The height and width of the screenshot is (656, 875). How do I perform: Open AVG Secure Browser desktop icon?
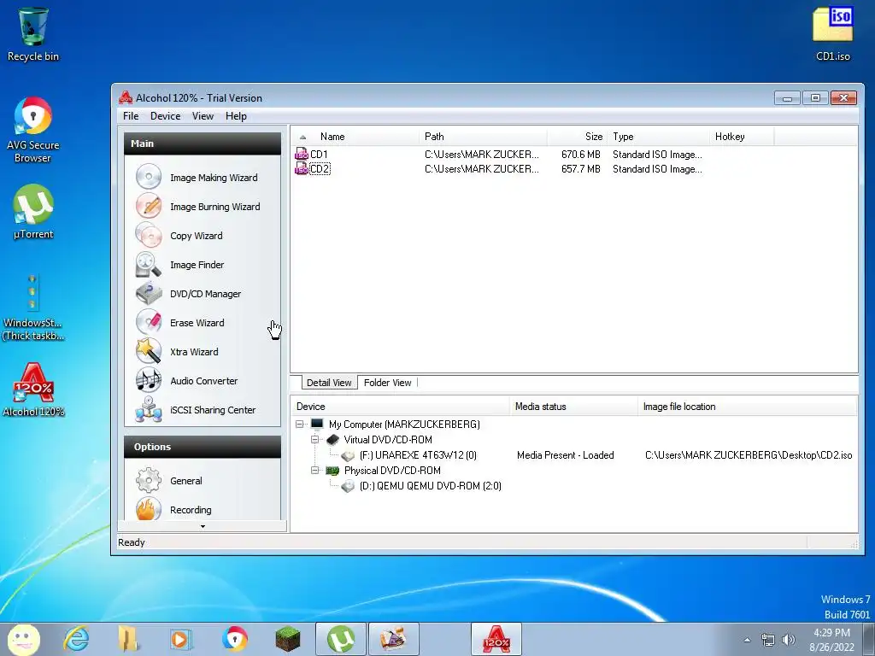pyautogui.click(x=33, y=116)
